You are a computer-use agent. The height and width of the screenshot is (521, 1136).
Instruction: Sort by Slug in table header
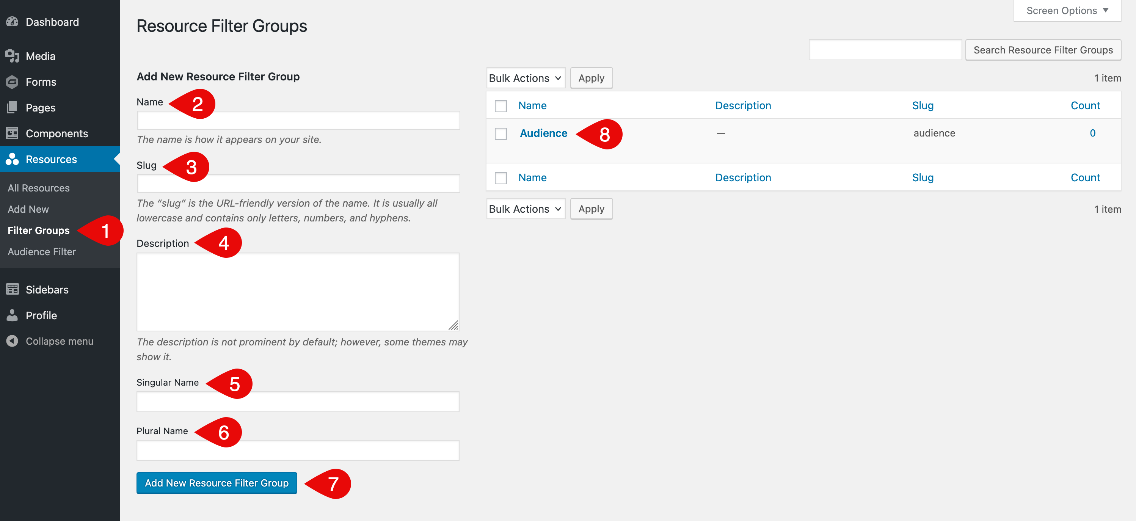tap(923, 105)
